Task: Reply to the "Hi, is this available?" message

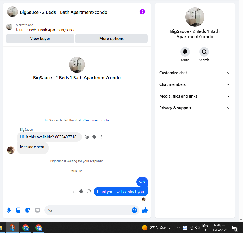Action: pyautogui.click(x=94, y=137)
